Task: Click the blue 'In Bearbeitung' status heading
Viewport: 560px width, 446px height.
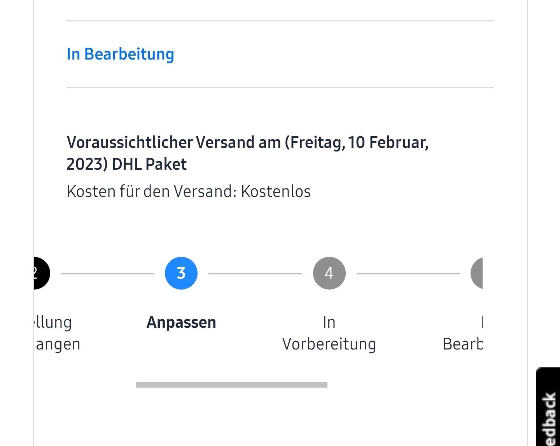Action: click(121, 54)
